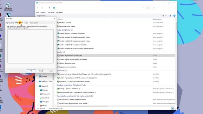Viewport: 203px width, 114px height.
Task: Sort by the Nome column header
Action: tap(60, 19)
